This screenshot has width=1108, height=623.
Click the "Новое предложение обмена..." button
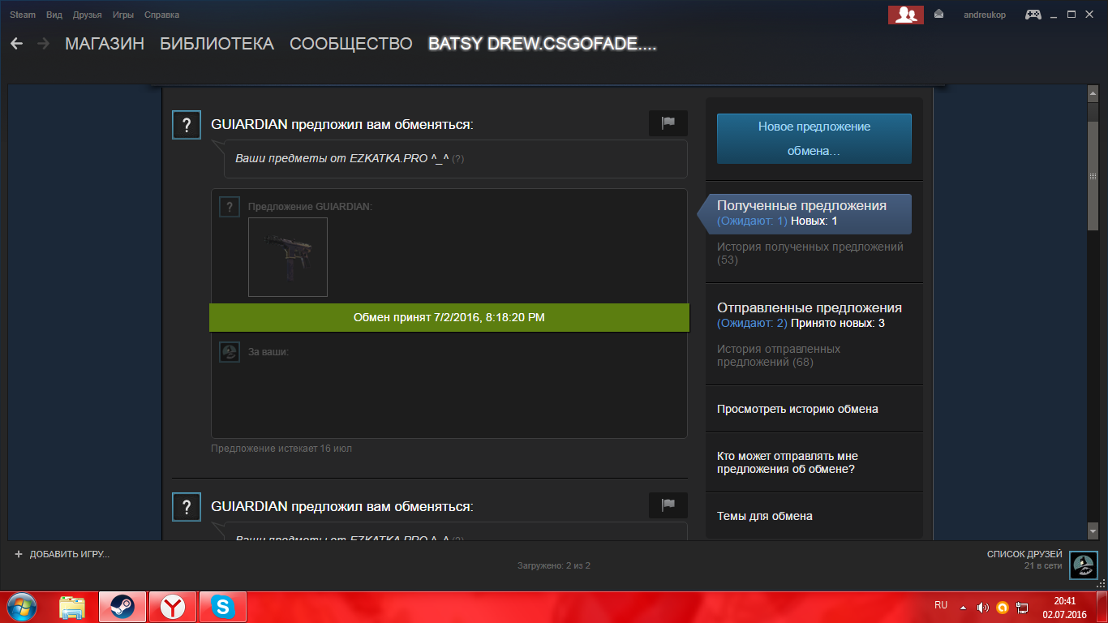point(814,139)
